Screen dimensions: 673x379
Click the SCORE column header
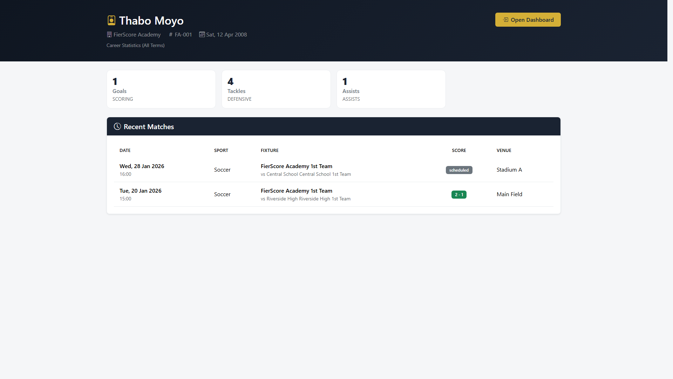pos(459,150)
